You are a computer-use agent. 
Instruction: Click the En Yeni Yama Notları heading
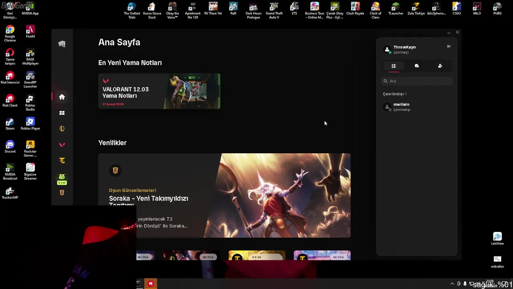point(130,63)
